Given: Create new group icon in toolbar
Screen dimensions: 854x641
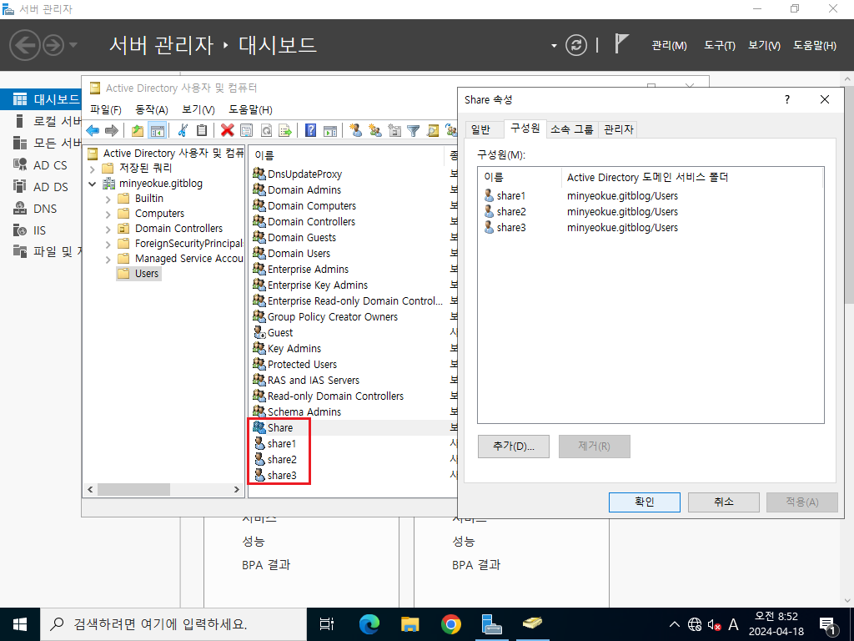Looking at the screenshot, I should pyautogui.click(x=375, y=130).
